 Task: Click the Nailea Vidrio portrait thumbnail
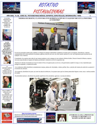point(7,82)
